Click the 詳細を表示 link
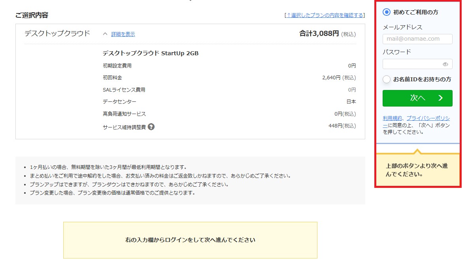The width and height of the screenshot is (468, 264). coord(123,34)
